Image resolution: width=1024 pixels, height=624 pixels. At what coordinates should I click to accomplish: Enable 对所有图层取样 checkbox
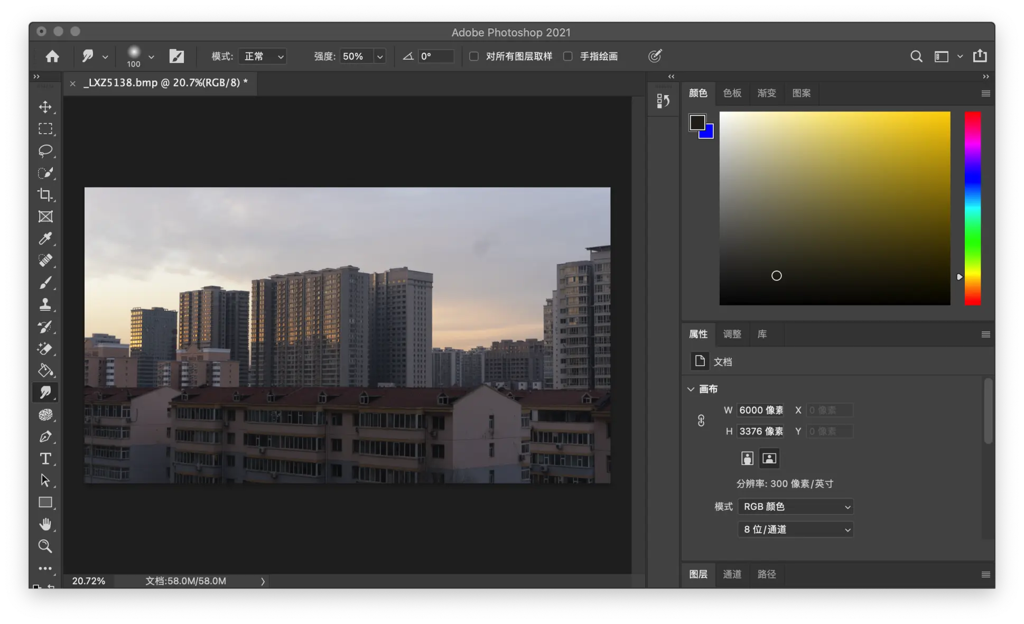(x=474, y=56)
